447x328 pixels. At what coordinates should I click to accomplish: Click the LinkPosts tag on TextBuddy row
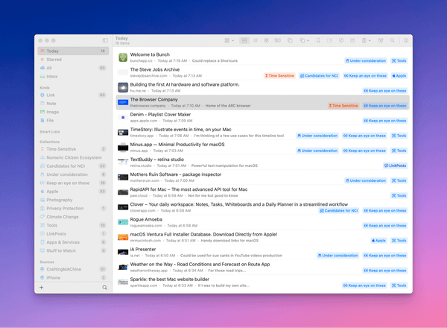tap(395, 165)
